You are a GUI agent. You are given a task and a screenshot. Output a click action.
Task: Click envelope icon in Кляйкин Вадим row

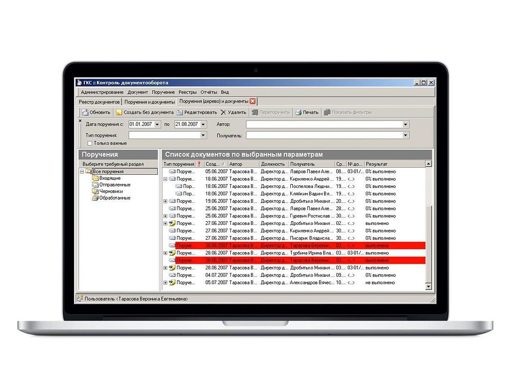point(179,194)
